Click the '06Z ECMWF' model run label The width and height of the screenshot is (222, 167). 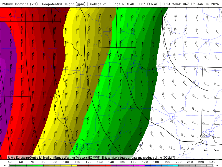pyautogui.click(x=148, y=4)
